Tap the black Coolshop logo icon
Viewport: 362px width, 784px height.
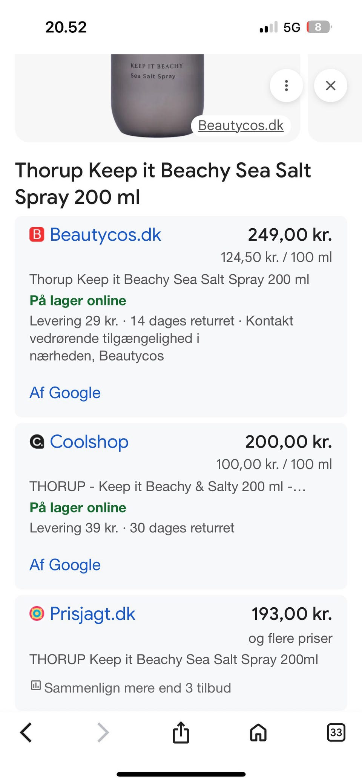pos(37,442)
